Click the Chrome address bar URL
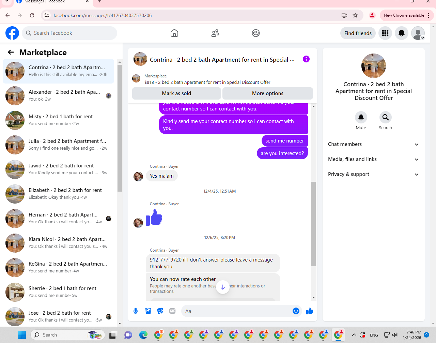 103,15
